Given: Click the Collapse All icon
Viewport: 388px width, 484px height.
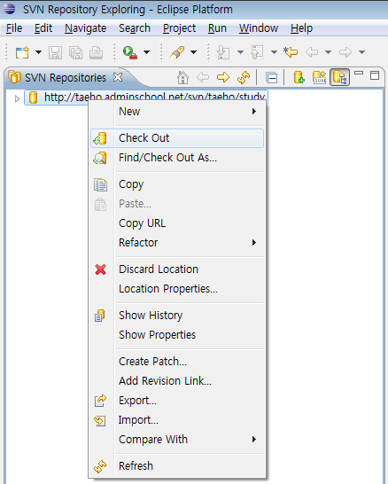Looking at the screenshot, I should [271, 78].
